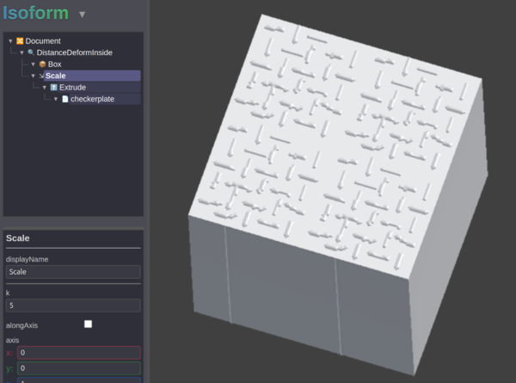The image size is (516, 383).
Task: Toggle the Scale node expander arrow
Action: point(33,76)
